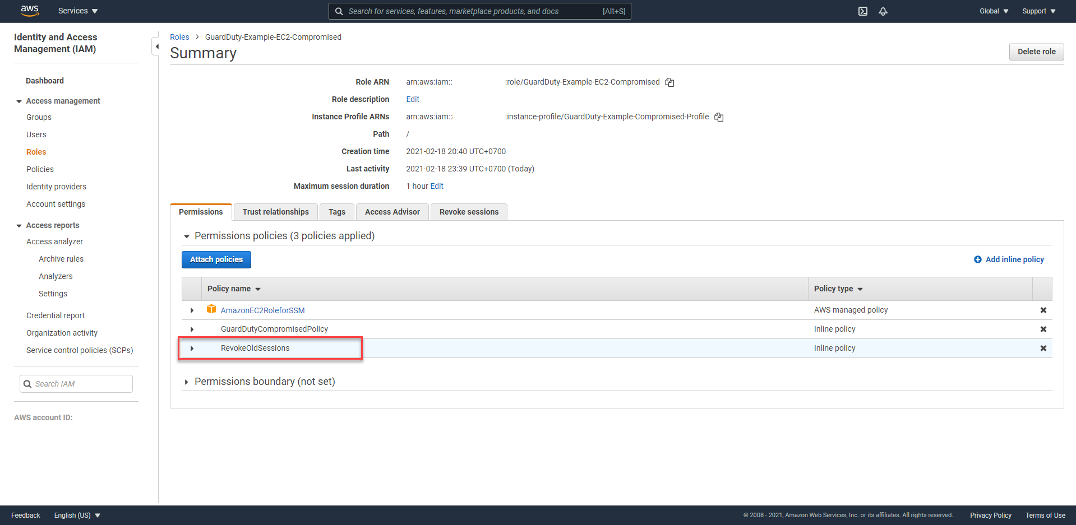The image size is (1076, 525).
Task: Click the AmazonEC2RoleforSSM policy cube icon
Action: [x=211, y=309]
